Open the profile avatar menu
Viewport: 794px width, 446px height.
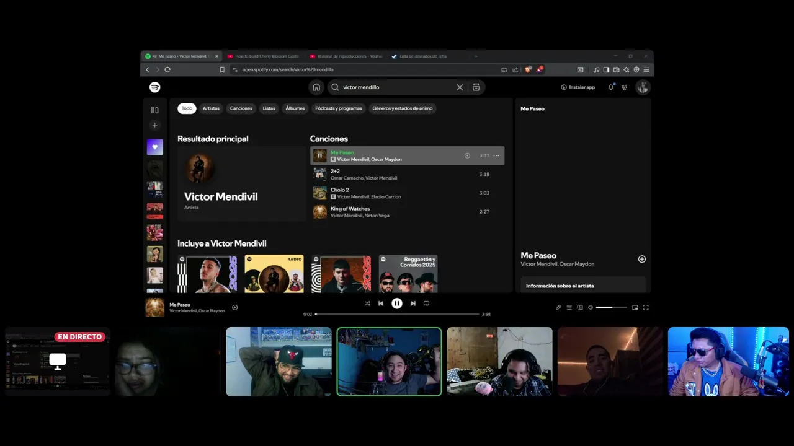tap(643, 87)
